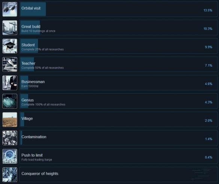This screenshot has width=219, height=184.
Task: Select the 13.5% completion percentage
Action: [208, 10]
